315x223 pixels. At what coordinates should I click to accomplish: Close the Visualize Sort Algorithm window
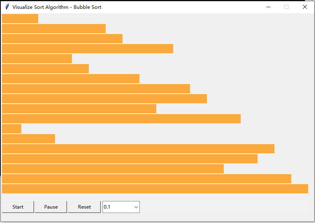point(305,7)
